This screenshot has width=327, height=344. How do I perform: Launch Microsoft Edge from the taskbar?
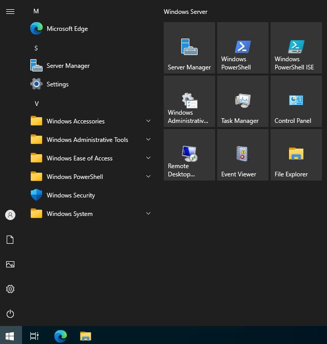point(61,336)
